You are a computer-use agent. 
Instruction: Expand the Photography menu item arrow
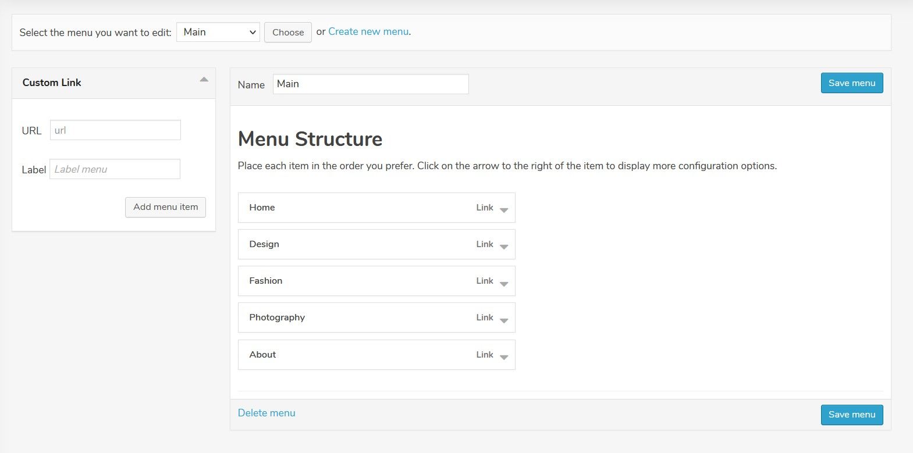[504, 320]
